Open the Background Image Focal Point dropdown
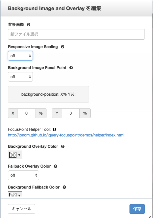 tap(20, 77)
